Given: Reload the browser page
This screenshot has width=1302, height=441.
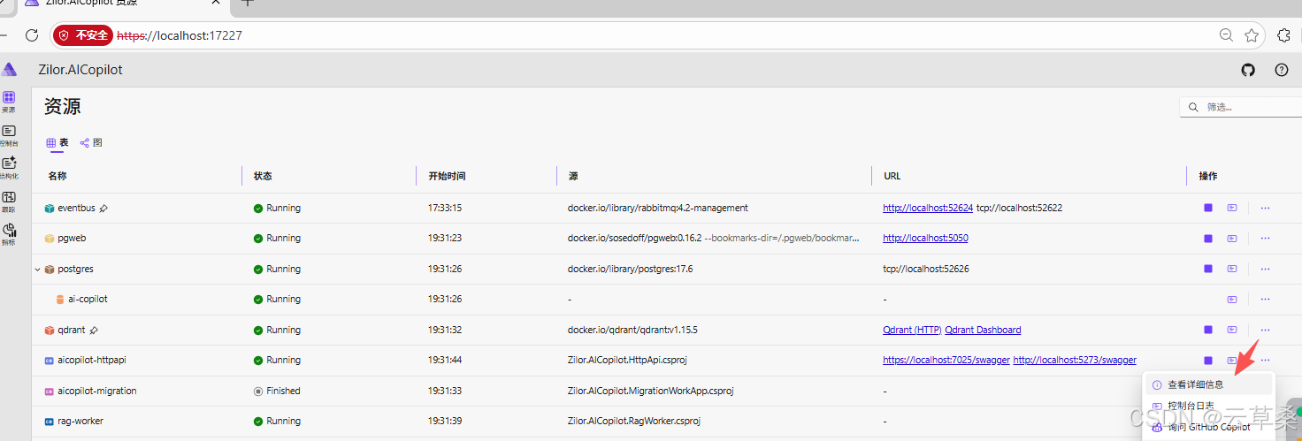Looking at the screenshot, I should pos(32,35).
